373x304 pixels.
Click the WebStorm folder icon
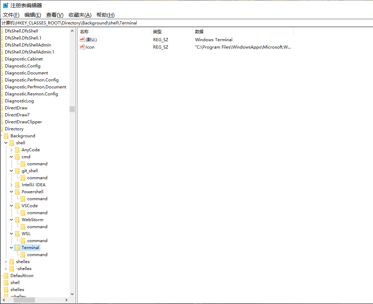pyautogui.click(x=17, y=220)
